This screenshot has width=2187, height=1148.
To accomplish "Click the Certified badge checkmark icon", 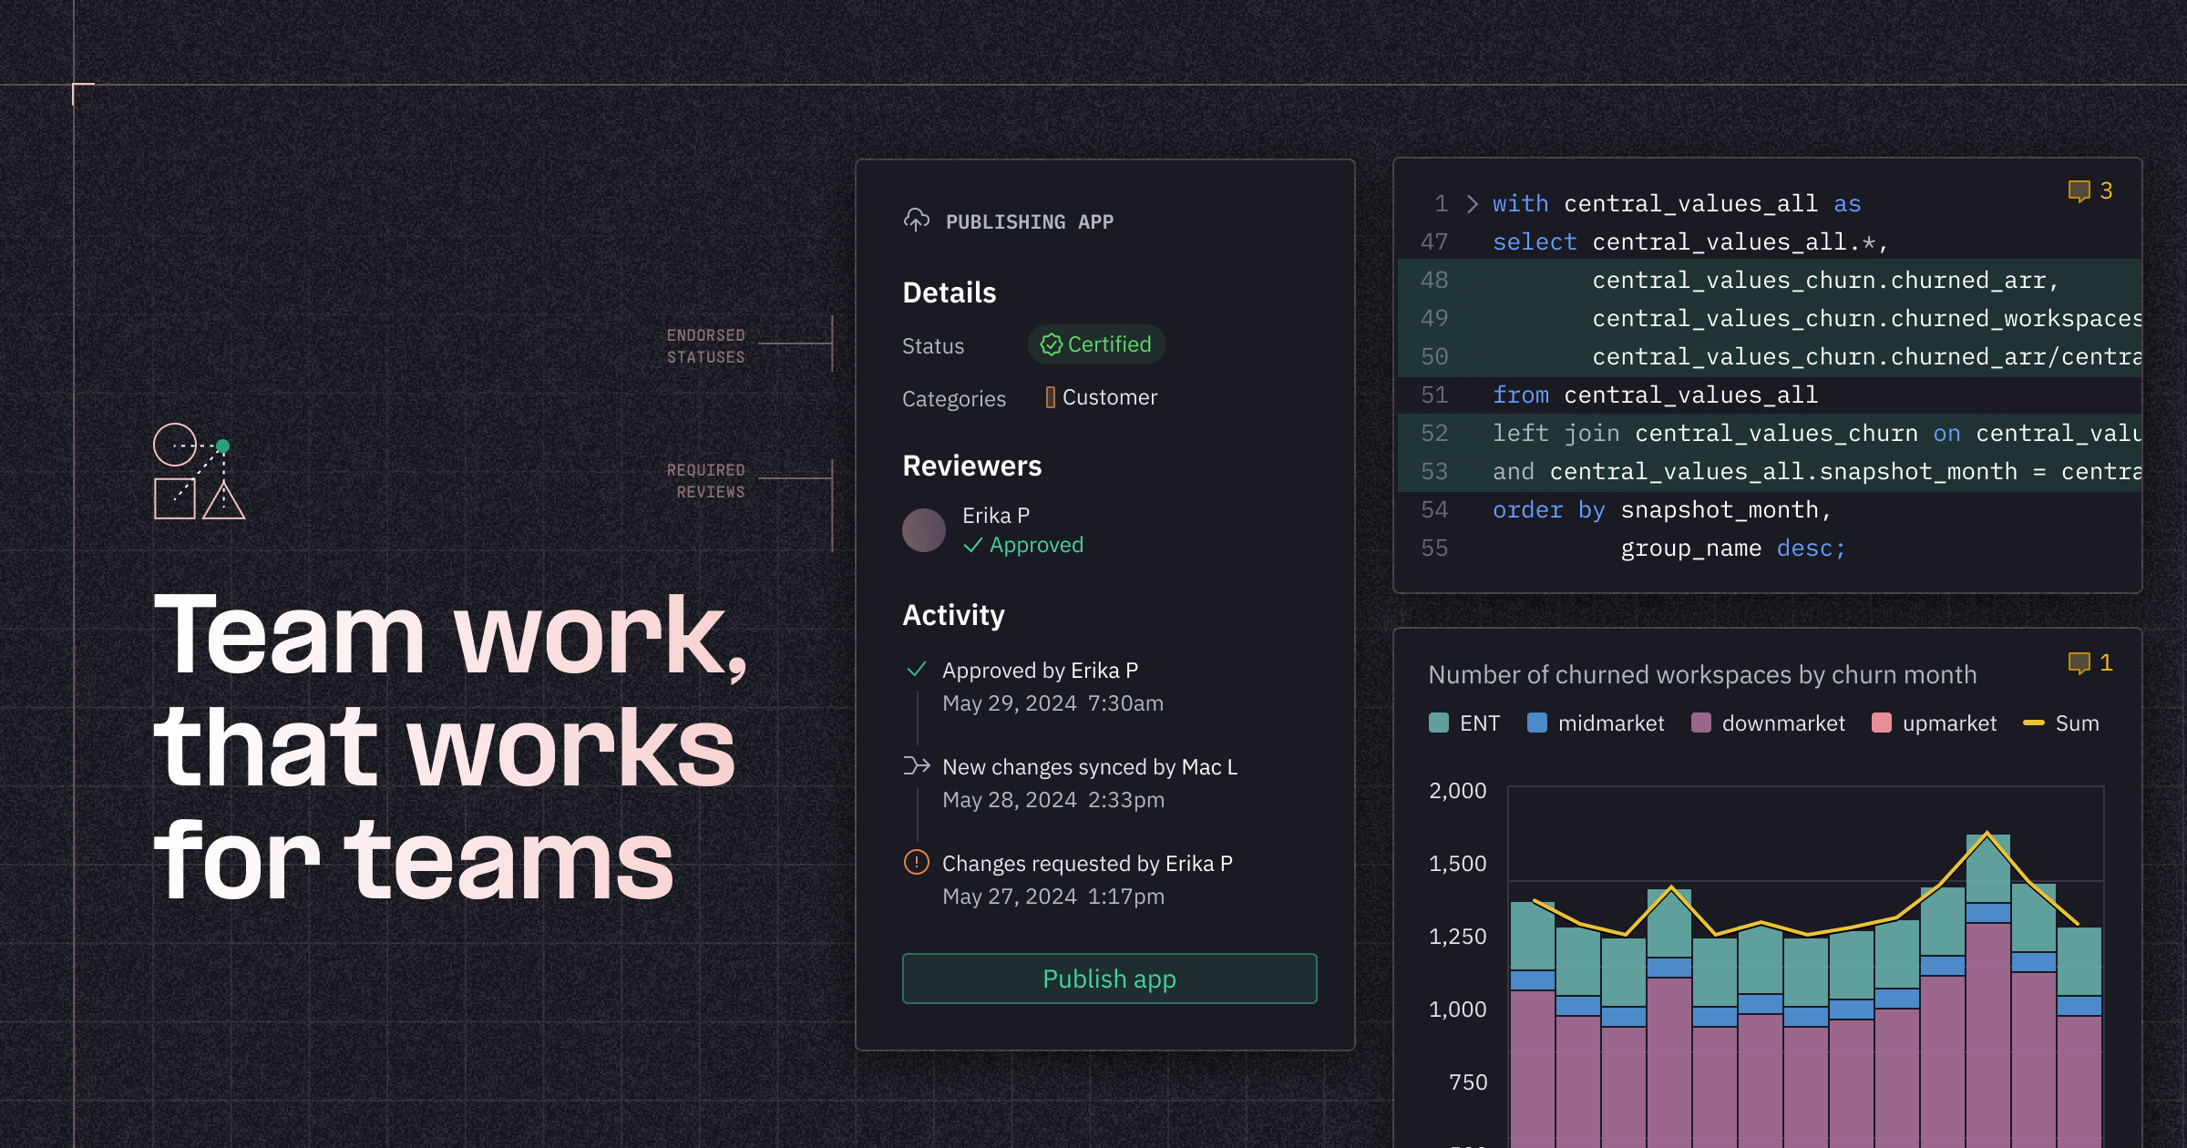I will 1051,344.
